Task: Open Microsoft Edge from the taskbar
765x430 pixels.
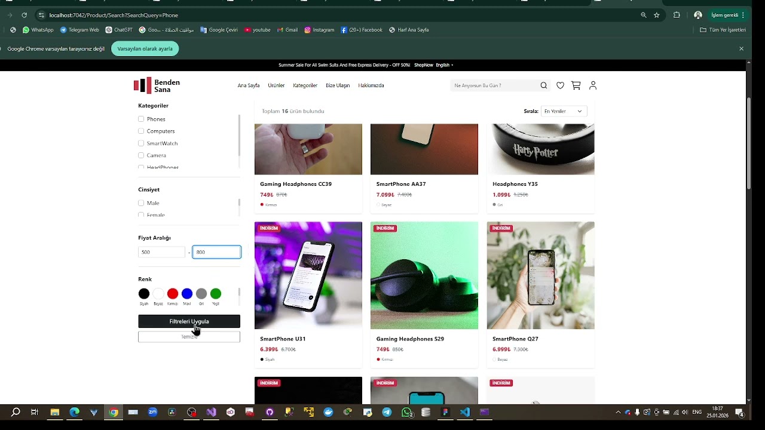Action: (x=74, y=412)
